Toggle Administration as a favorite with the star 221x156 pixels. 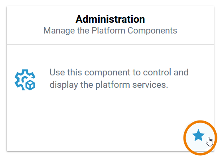point(198,135)
